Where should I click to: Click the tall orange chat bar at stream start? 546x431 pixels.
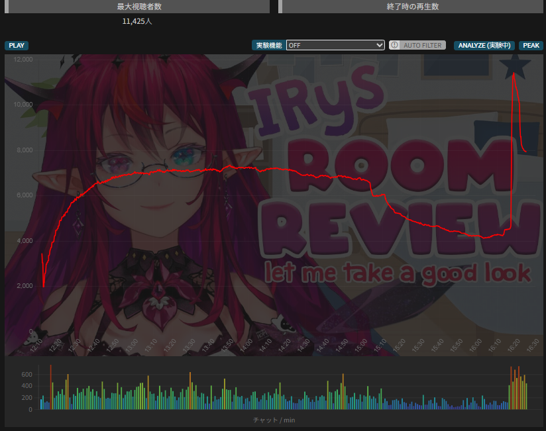51,387
